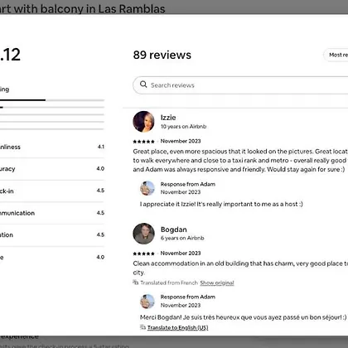Click Response from Adam under Bogdan's review
Screen dimensions: 348x348
coord(188,297)
